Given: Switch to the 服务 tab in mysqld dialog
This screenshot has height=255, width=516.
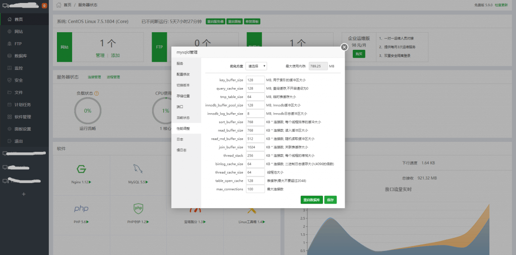Looking at the screenshot, I should (186, 63).
